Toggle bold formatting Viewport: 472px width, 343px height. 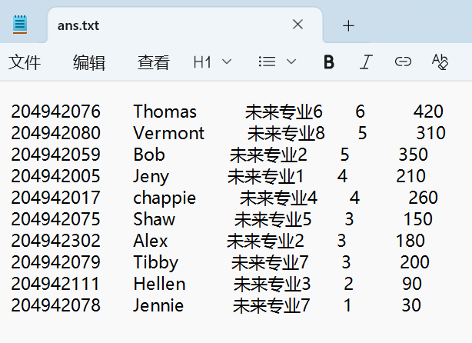click(x=329, y=62)
